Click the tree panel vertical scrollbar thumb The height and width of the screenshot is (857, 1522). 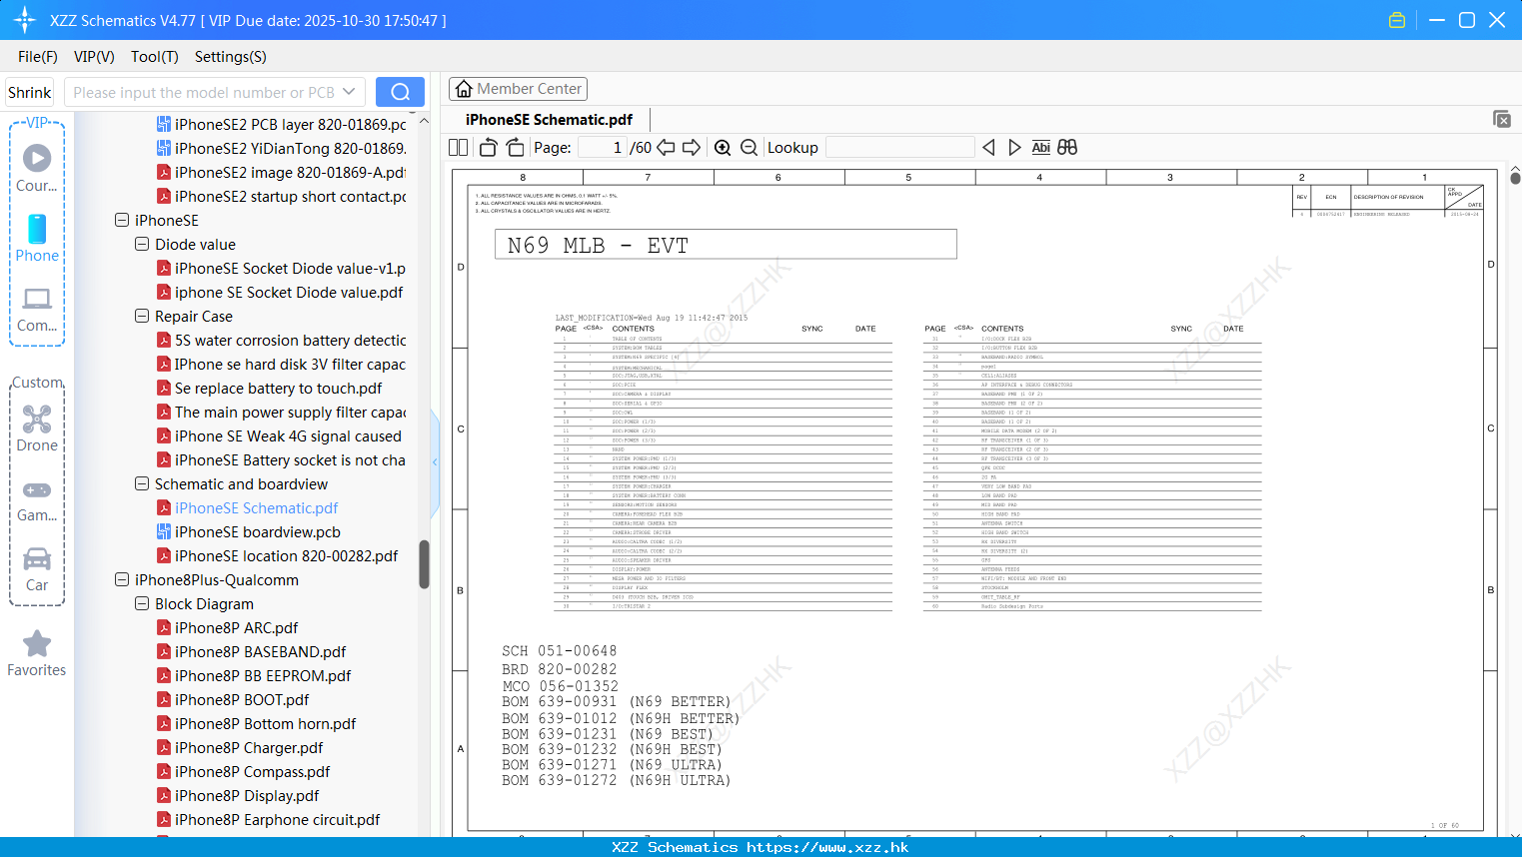click(424, 564)
